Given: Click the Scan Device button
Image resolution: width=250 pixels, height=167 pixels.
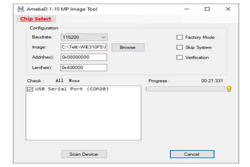Looking at the screenshot, I should point(84,154).
